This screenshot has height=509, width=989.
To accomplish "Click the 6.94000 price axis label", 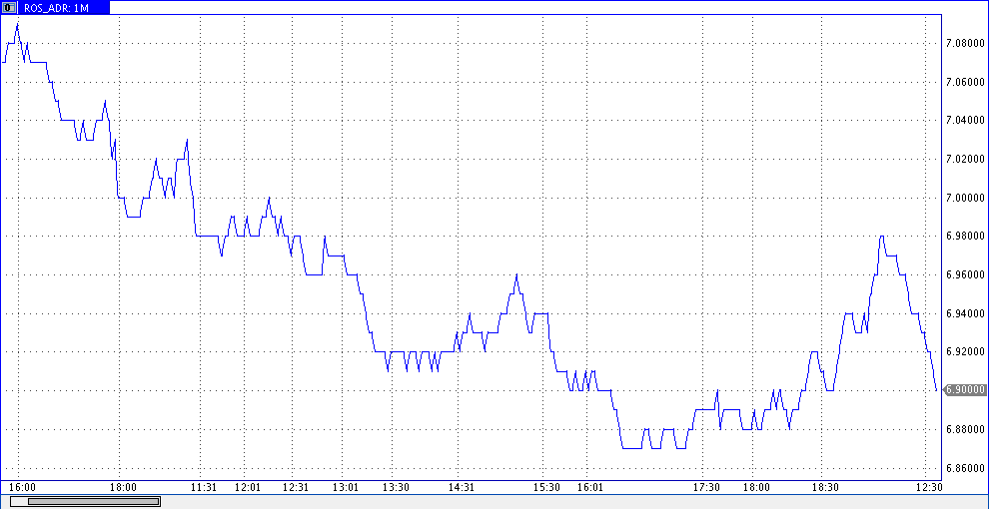I will coord(966,313).
